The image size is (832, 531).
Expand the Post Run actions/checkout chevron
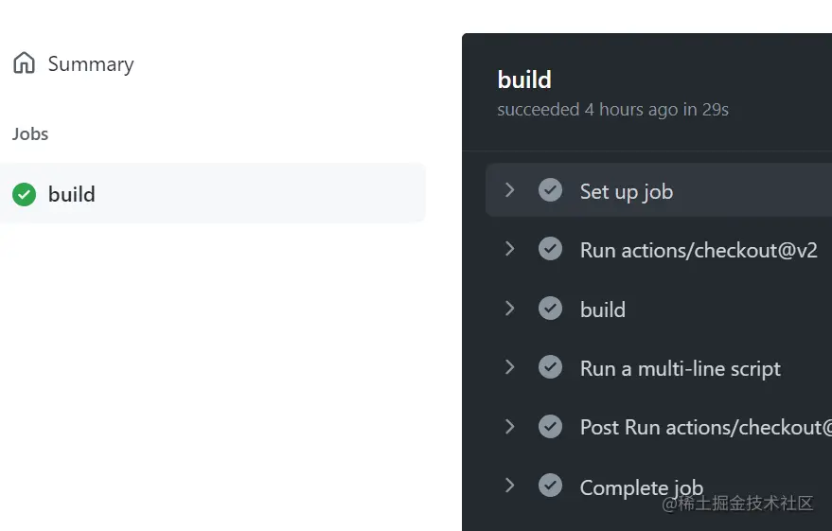pyautogui.click(x=510, y=427)
